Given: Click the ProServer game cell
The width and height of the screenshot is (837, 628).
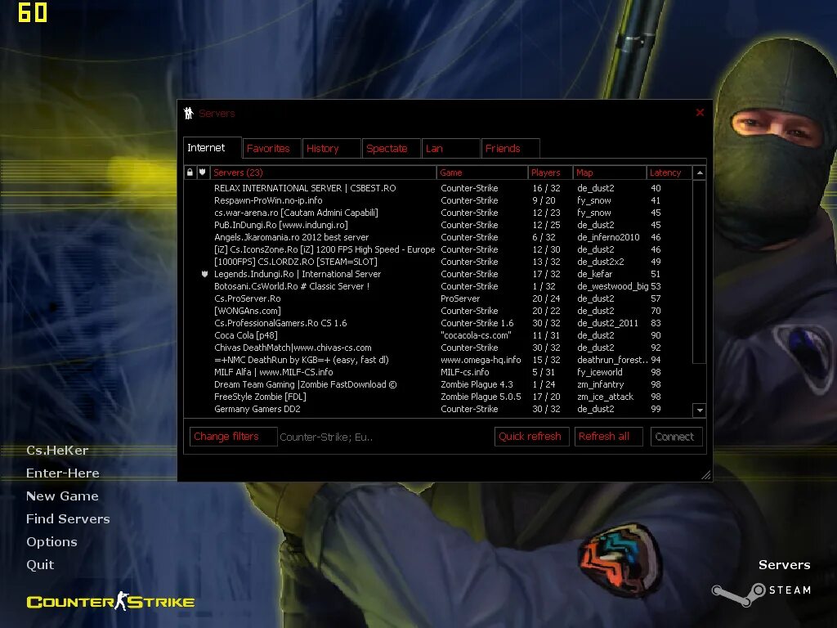Looking at the screenshot, I should click(x=460, y=298).
